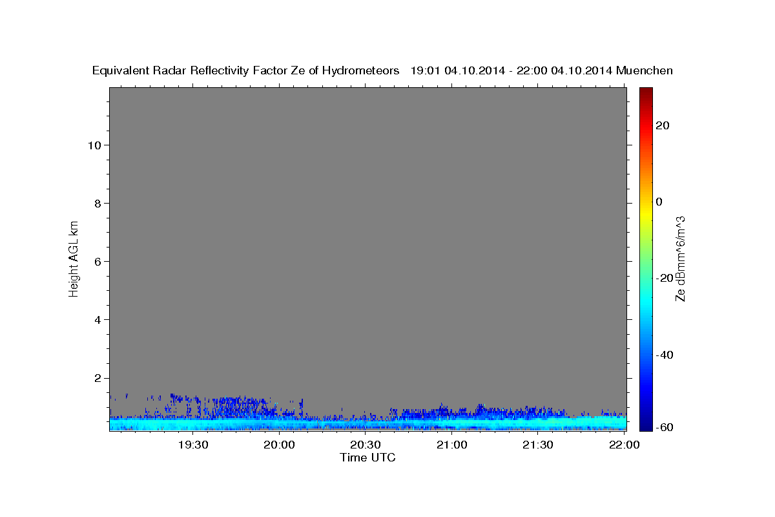Click the 20:30 time tick label
Viewport: 775px width, 517px height.
[x=366, y=445]
